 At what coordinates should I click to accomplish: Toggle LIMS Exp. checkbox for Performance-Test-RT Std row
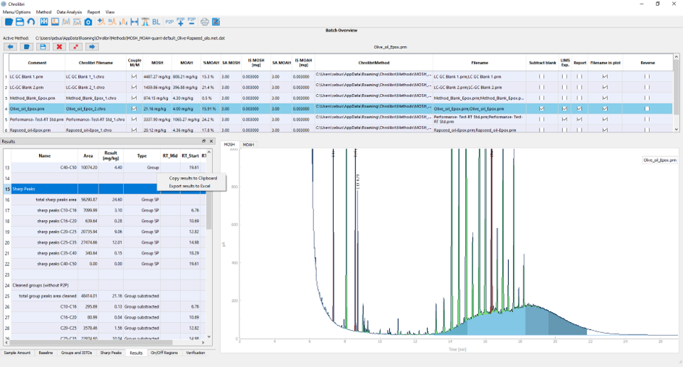coord(564,119)
